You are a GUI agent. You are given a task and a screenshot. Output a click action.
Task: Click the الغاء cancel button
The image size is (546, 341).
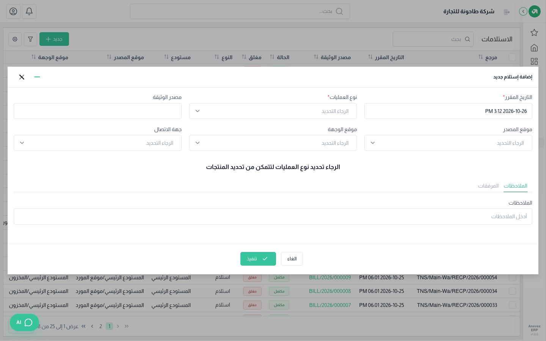(292, 259)
